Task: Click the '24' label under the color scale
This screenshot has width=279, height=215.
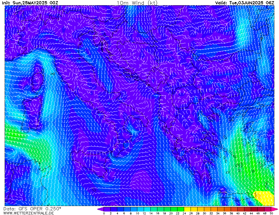Action: pyautogui.click(x=184, y=213)
